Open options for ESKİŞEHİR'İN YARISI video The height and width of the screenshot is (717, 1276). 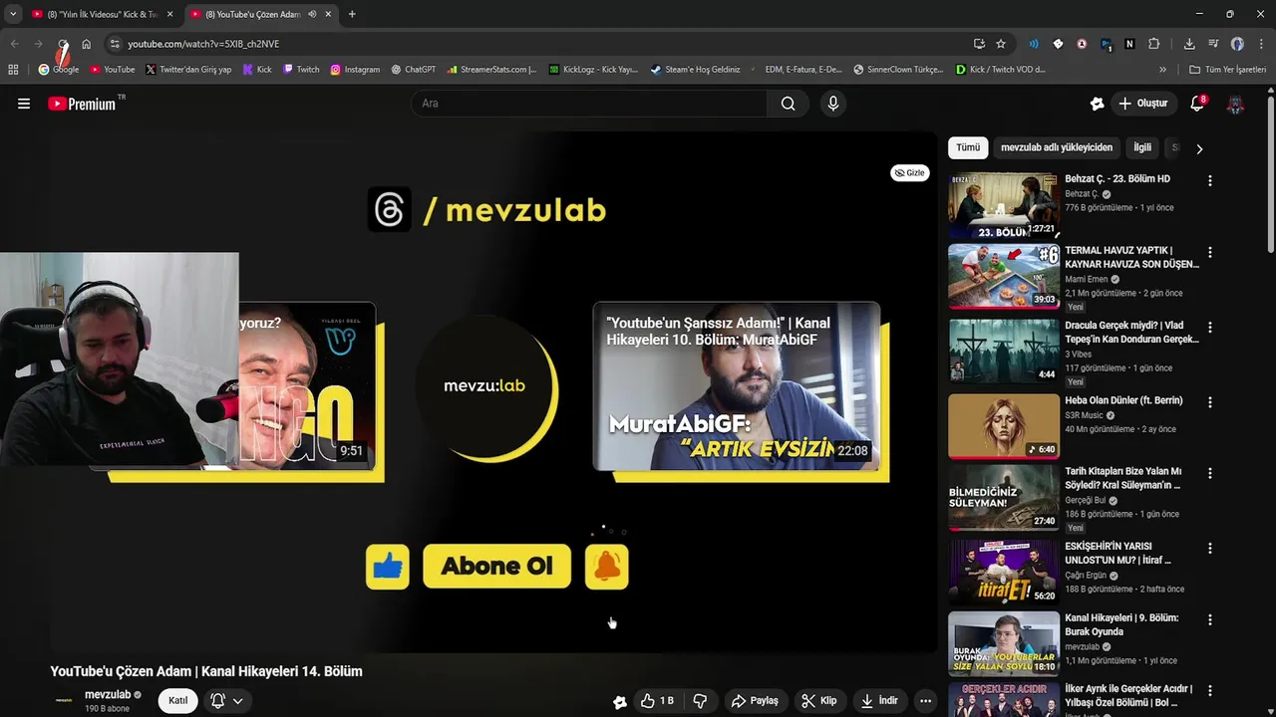tap(1210, 549)
